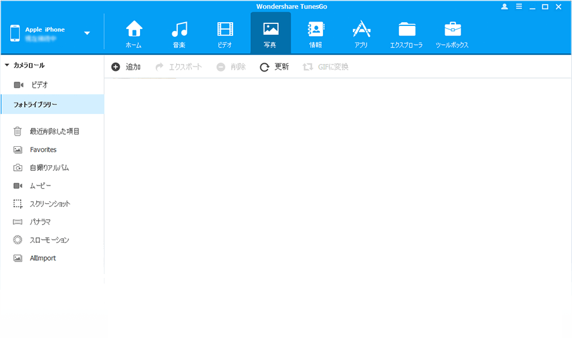Open the hamburger menu icon
This screenshot has width=572, height=338.
pos(519,6)
